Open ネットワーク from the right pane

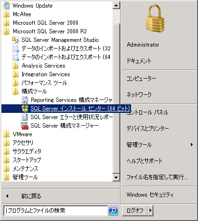[139, 94]
